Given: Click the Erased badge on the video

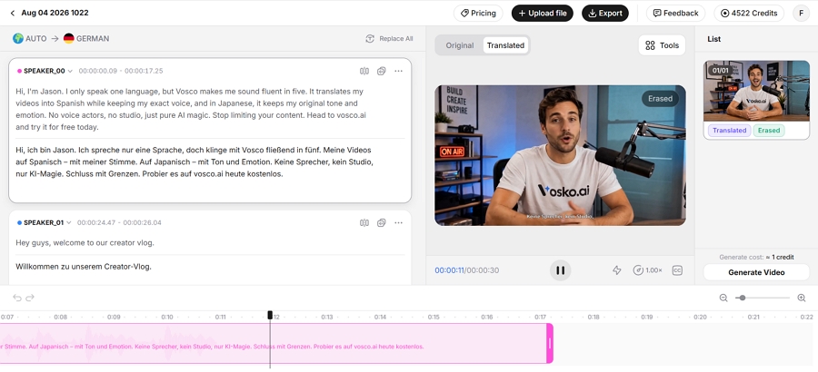Looking at the screenshot, I should pyautogui.click(x=660, y=99).
